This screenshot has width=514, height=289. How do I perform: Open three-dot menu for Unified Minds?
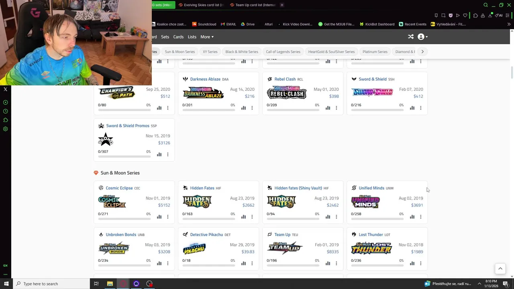pyautogui.click(x=421, y=217)
